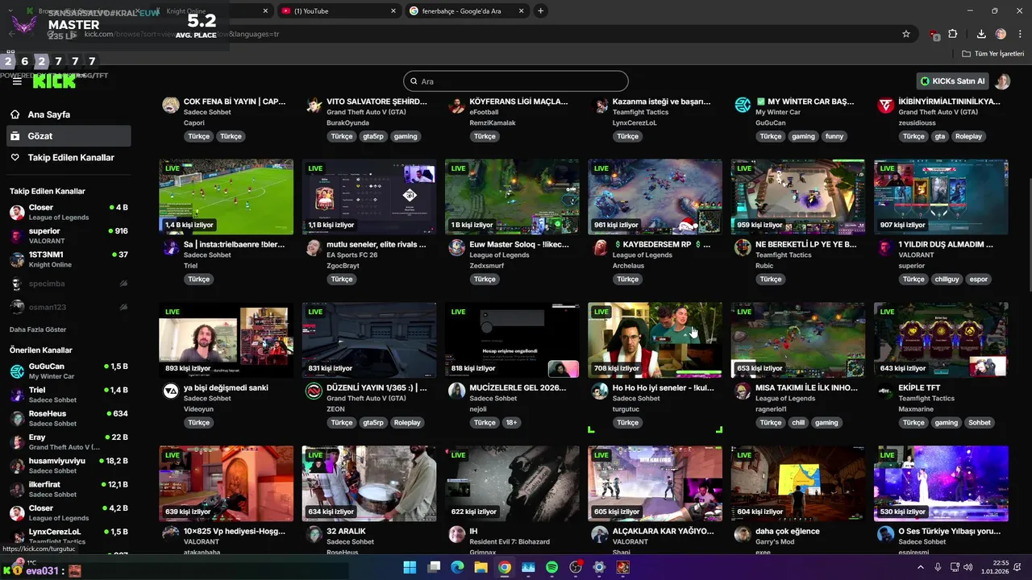This screenshot has height=580, width=1032.
Task: Open GuGuCan recommended channel
Action: pos(69,371)
